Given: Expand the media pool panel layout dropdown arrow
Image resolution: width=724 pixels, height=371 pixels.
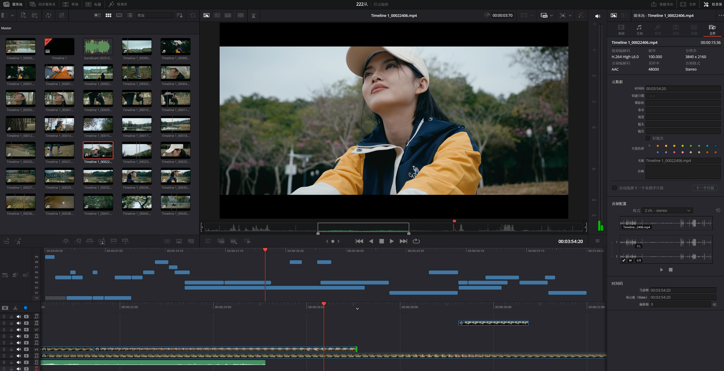Looking at the screenshot, I should tap(12, 16).
